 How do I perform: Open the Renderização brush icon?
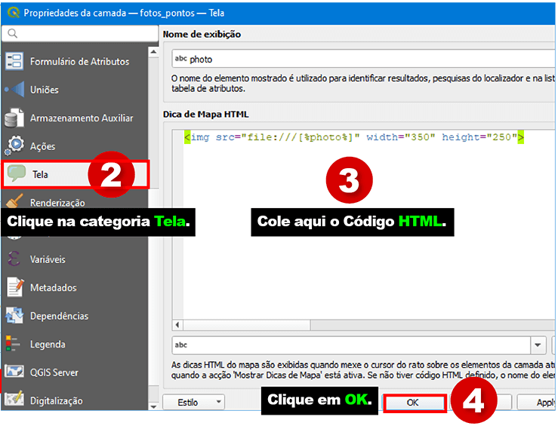[x=15, y=201]
